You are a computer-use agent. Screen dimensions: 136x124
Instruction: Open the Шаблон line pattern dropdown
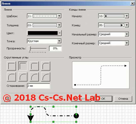59,16
